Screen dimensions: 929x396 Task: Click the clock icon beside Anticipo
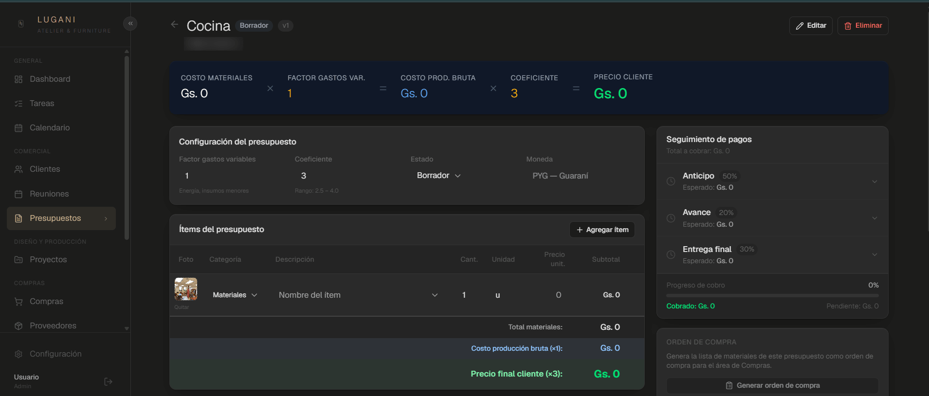click(x=671, y=181)
